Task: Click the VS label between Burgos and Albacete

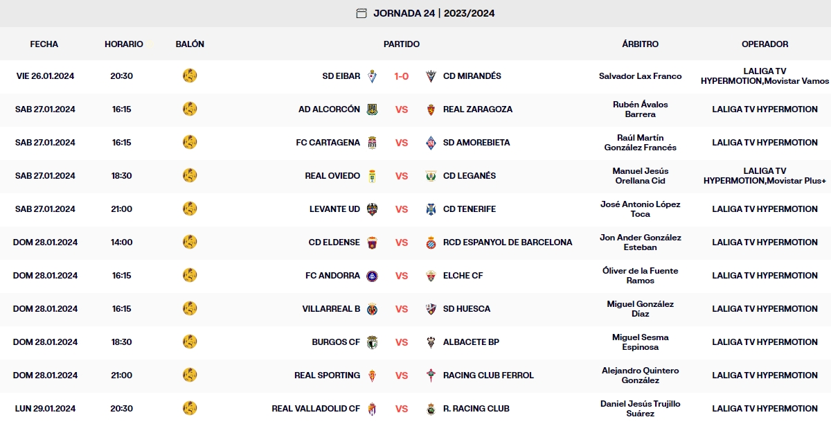Action: coord(402,342)
